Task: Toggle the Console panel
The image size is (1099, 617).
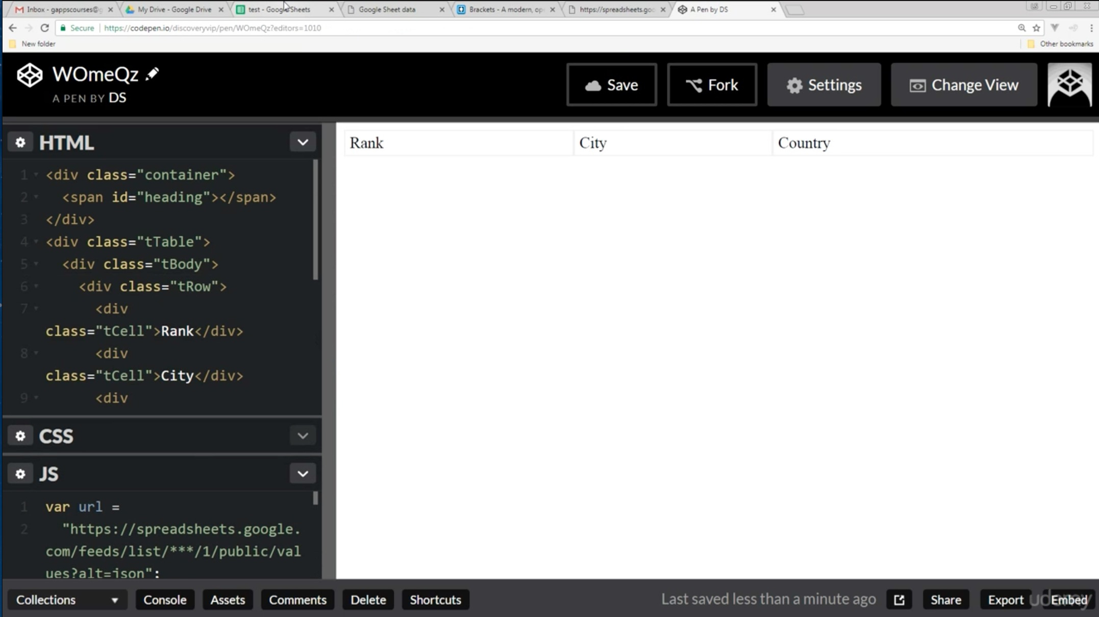Action: 164,600
